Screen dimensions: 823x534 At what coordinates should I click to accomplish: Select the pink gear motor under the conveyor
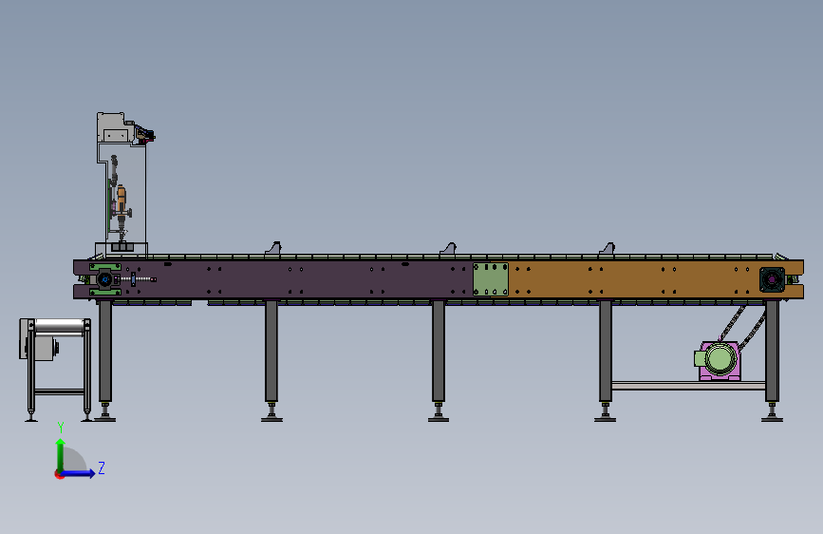(x=718, y=360)
